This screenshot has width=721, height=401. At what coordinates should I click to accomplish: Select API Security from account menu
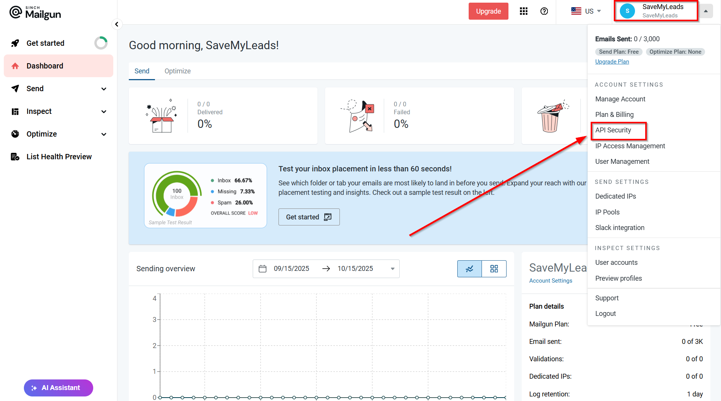click(x=613, y=130)
